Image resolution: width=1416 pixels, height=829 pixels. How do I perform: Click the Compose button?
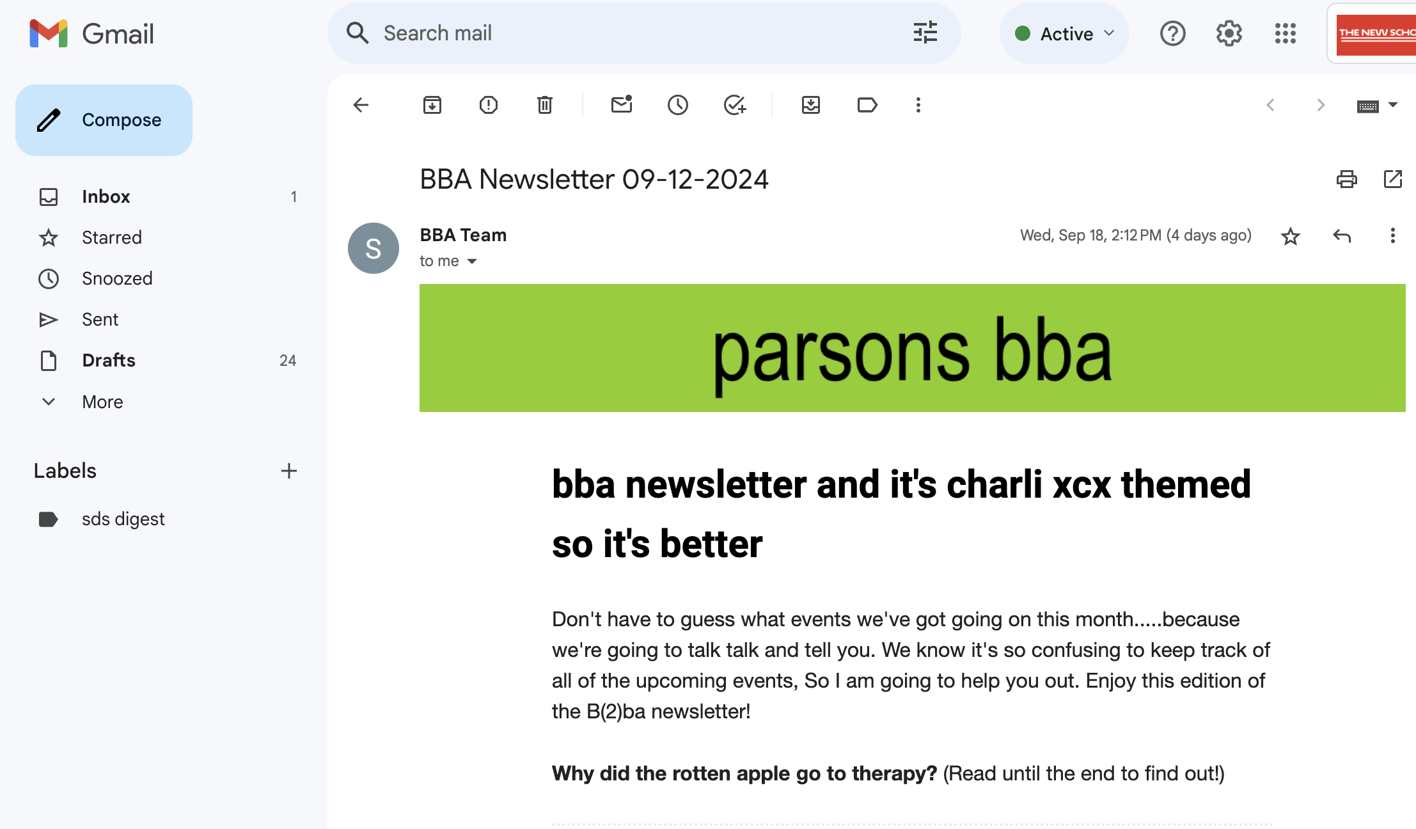(104, 120)
